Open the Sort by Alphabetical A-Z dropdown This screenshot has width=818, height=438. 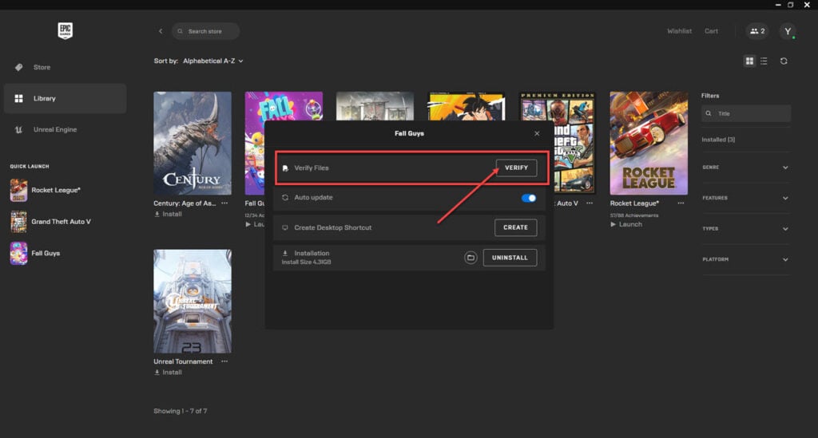click(x=212, y=61)
